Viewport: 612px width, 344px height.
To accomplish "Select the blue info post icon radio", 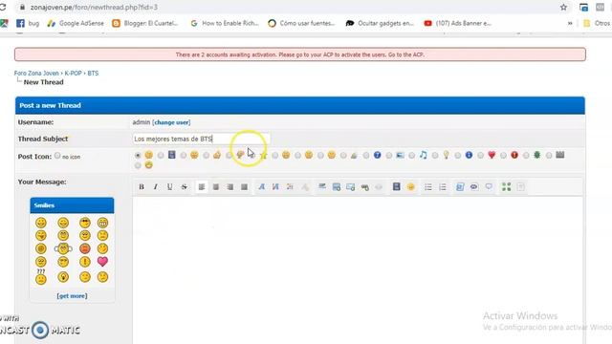I will [457, 156].
